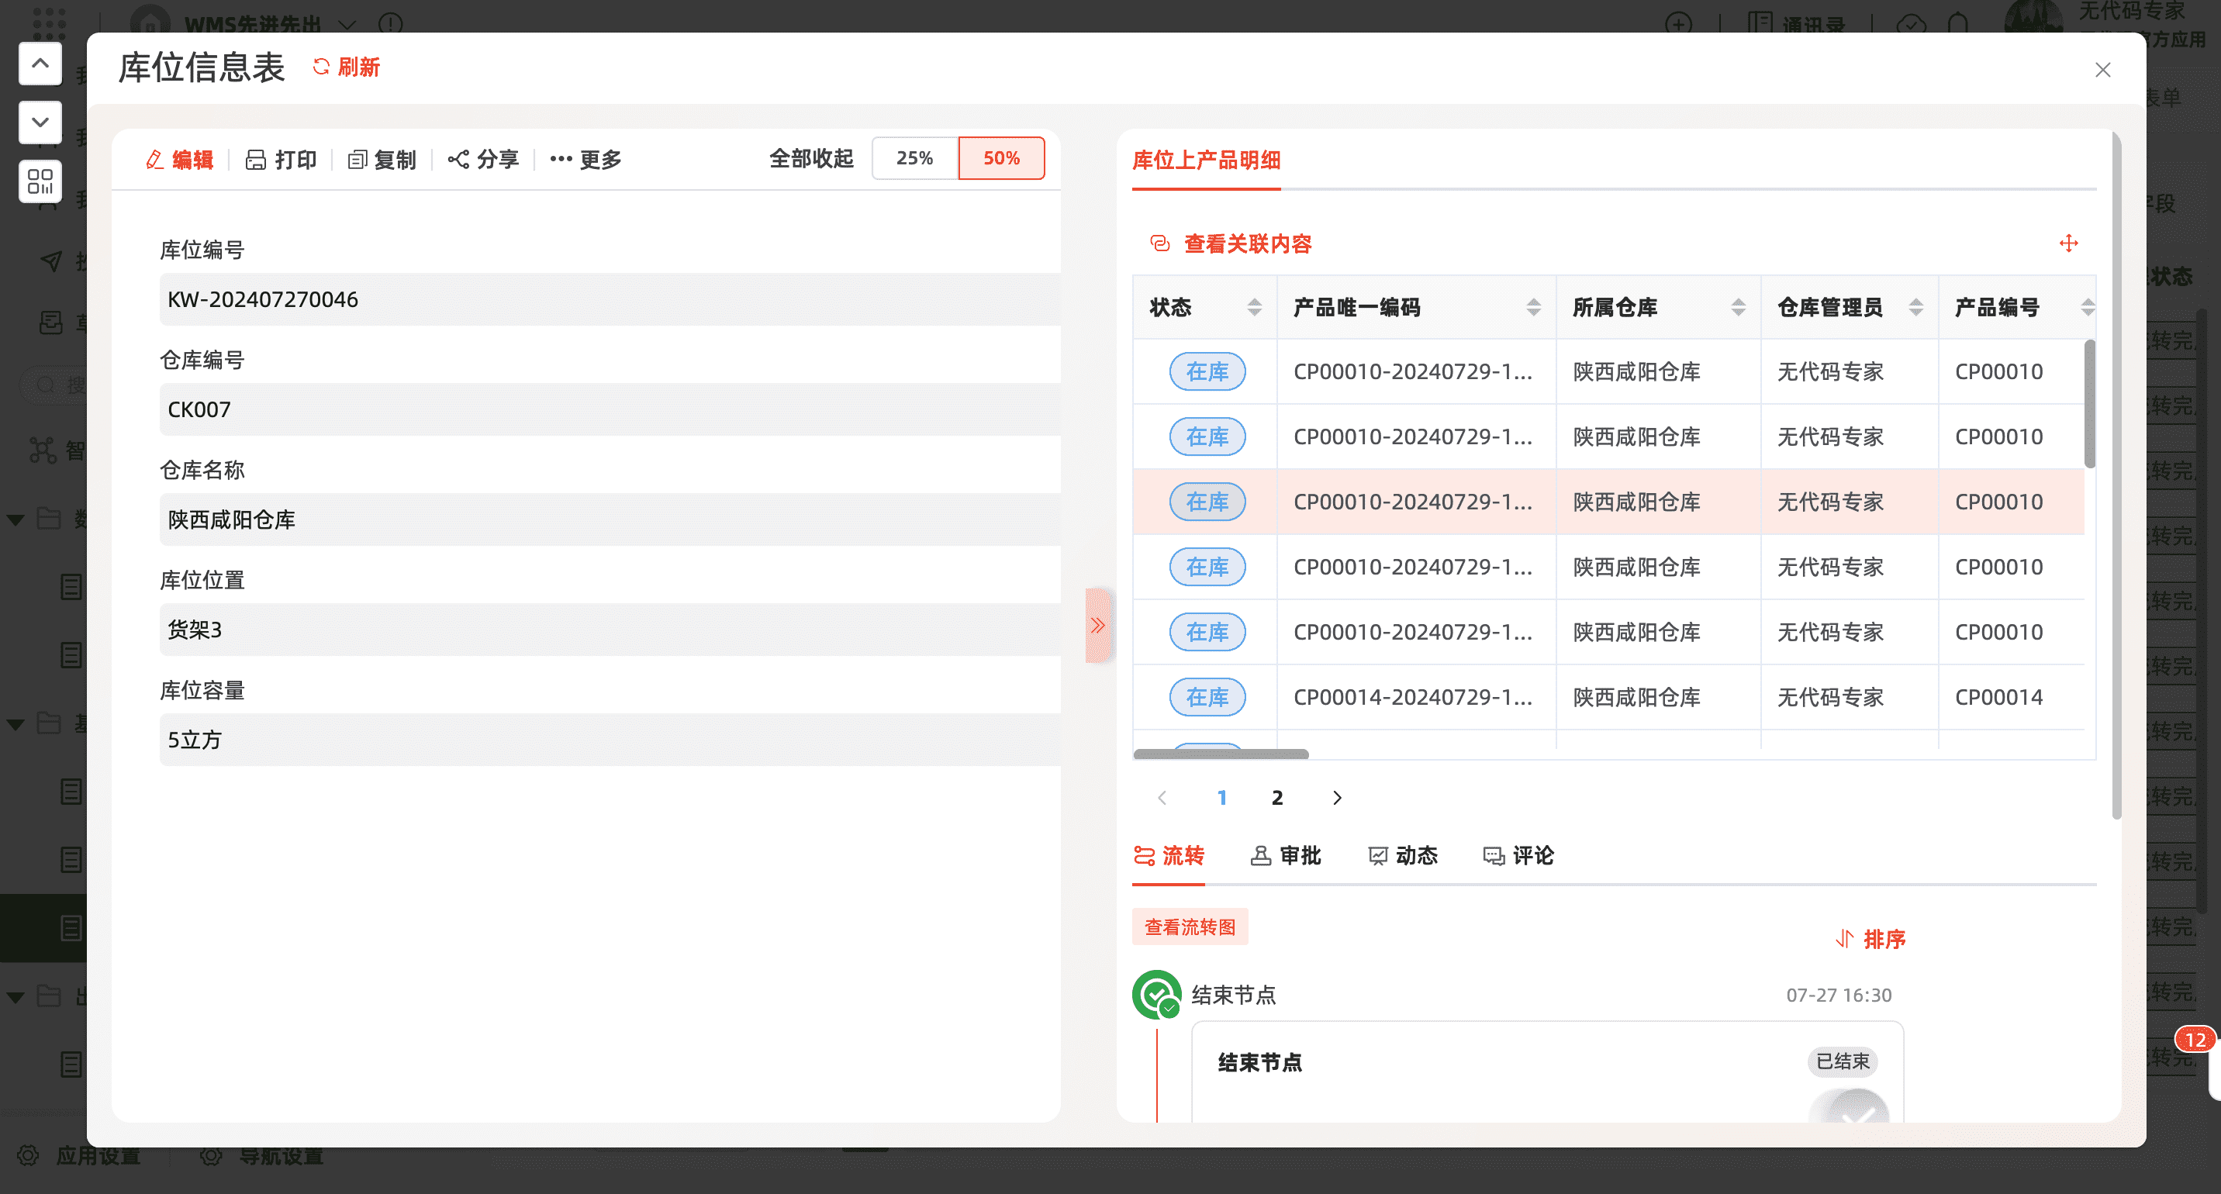Click the table's horizontal scrollbar
Image resolution: width=2221 pixels, height=1194 pixels.
1220,754
